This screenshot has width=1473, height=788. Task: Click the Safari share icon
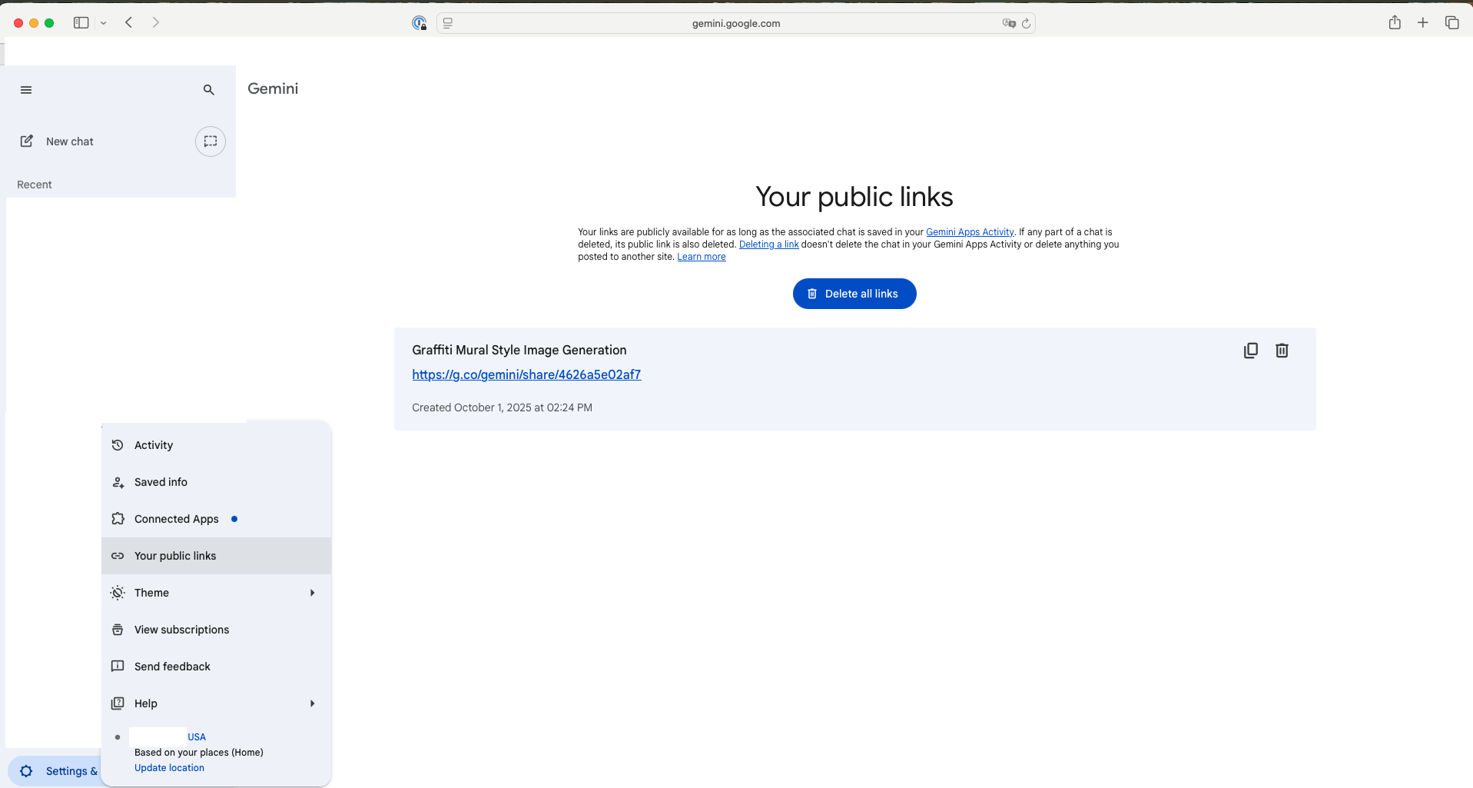pyautogui.click(x=1395, y=22)
